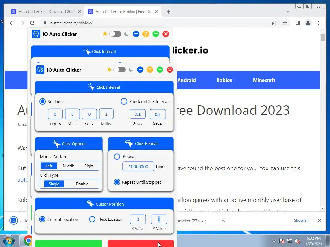330x247 pixels.
Task: Click blue minus button in front Auto Clicker window
Action: click(x=140, y=69)
